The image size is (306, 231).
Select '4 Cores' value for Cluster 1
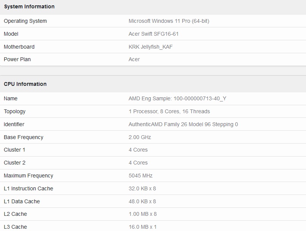(138, 150)
